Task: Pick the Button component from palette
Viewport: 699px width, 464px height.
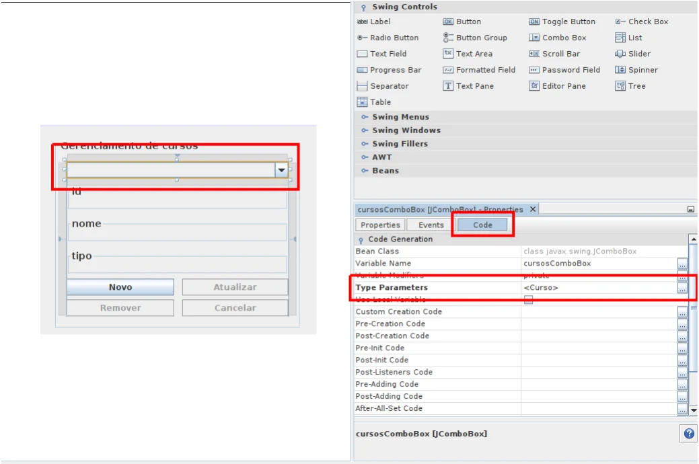Action: coord(462,22)
